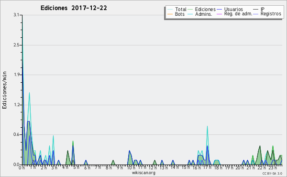Select the 'Reg. de adm.' legend entry
This screenshot has width=287, height=177.
pyautogui.click(x=238, y=14)
